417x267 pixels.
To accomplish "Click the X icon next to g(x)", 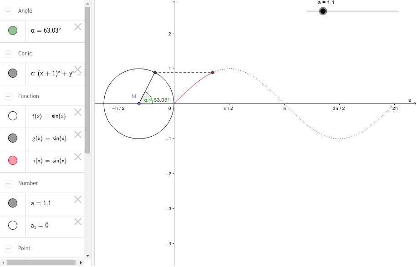I will tap(77, 134).
